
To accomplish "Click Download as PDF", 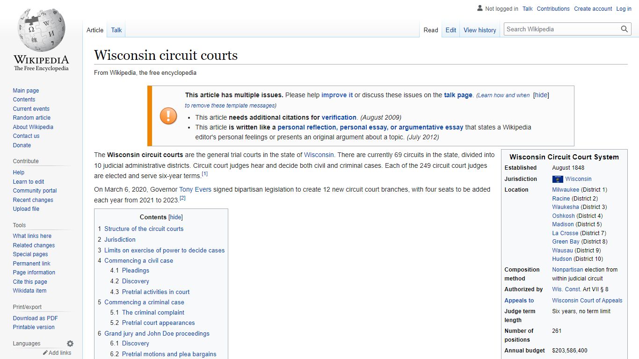I will (35, 318).
